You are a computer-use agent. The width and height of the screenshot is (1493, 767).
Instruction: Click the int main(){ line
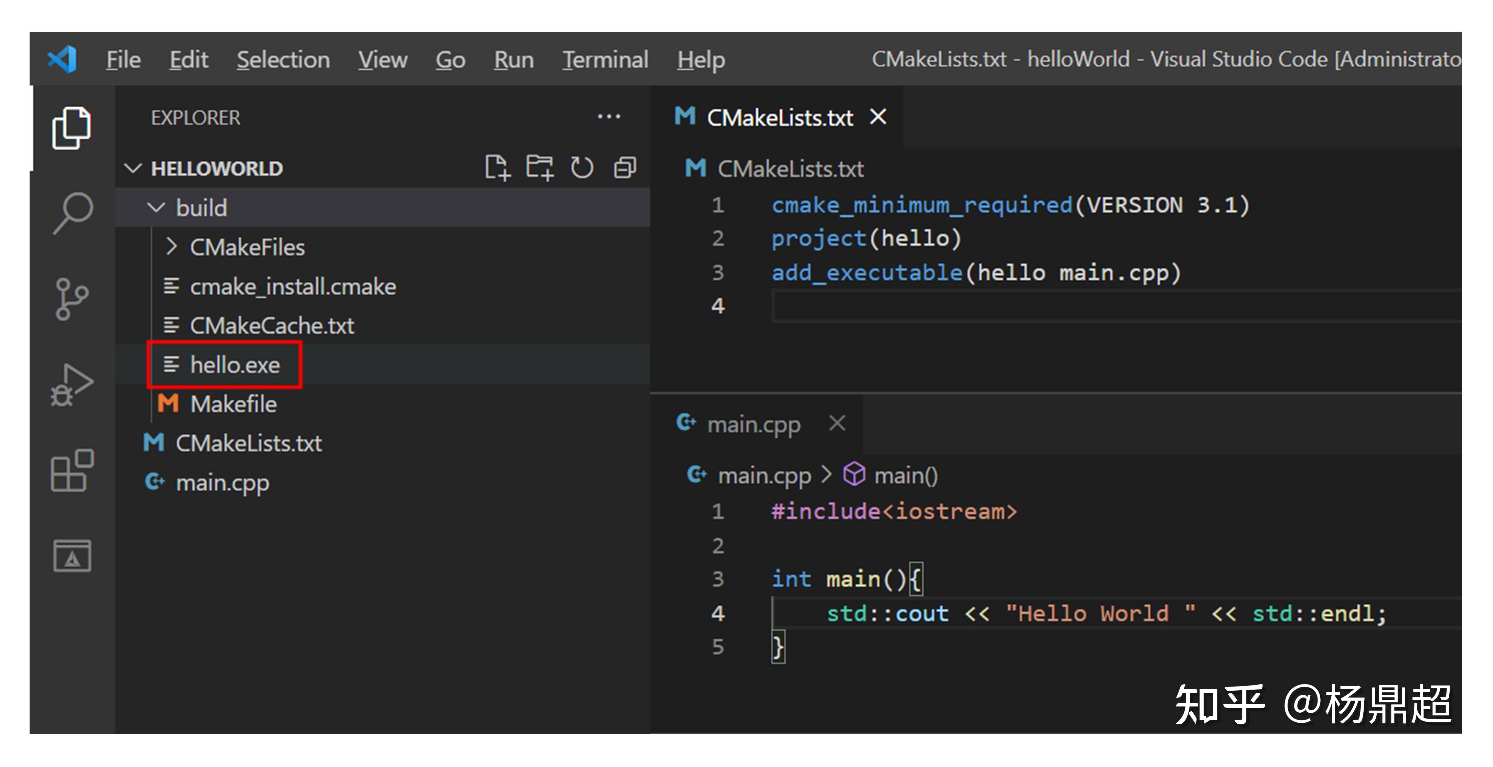(847, 579)
